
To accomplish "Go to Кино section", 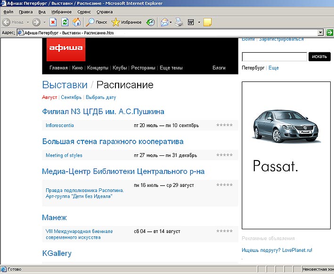I will coord(77,68).
